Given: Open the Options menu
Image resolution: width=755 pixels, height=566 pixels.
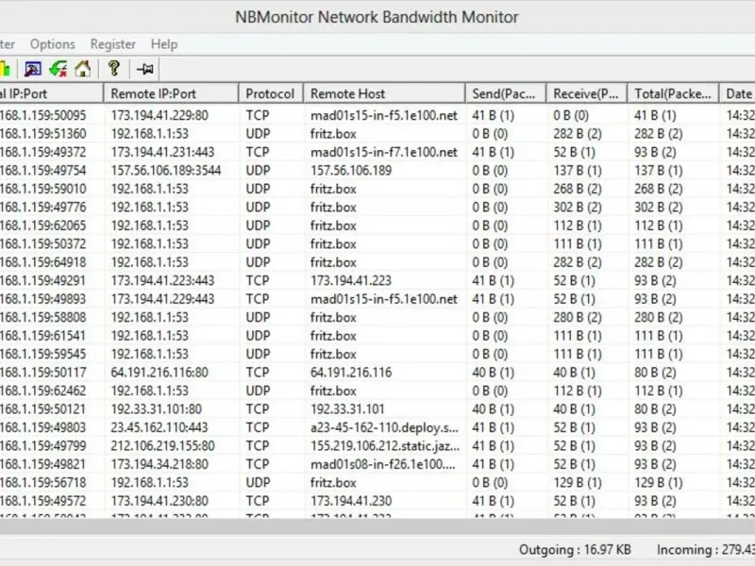Looking at the screenshot, I should [53, 44].
